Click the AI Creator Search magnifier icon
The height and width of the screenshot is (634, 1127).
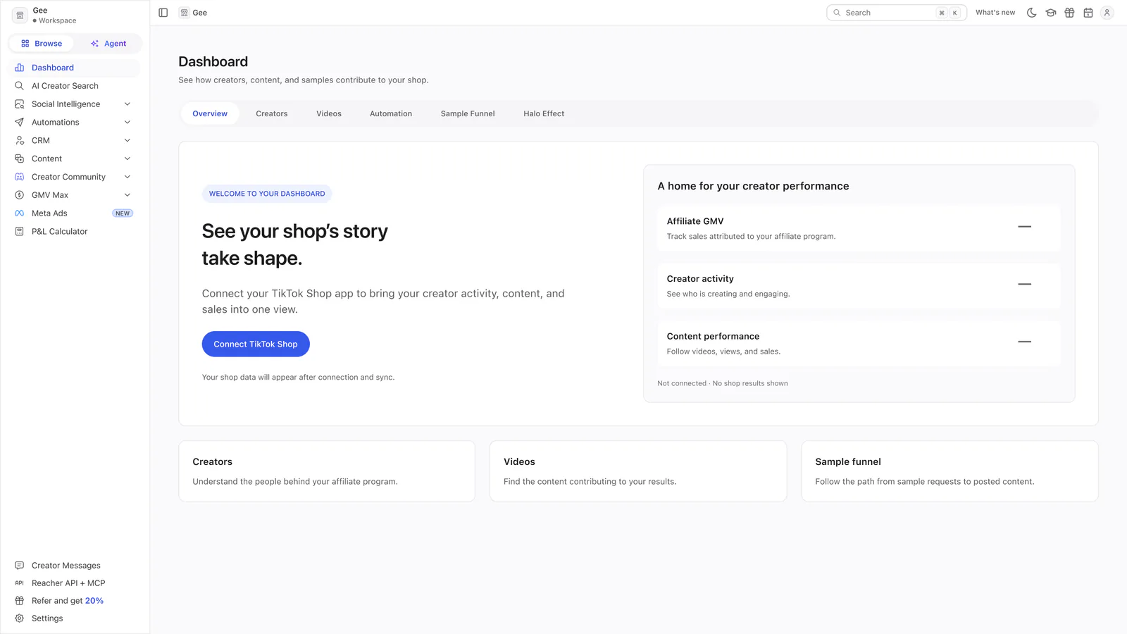[20, 86]
